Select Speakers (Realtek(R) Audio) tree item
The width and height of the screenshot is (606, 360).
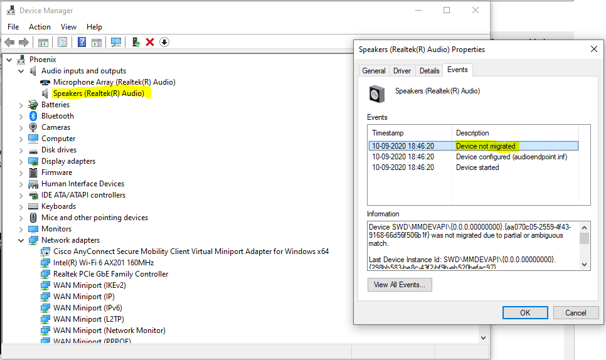98,93
